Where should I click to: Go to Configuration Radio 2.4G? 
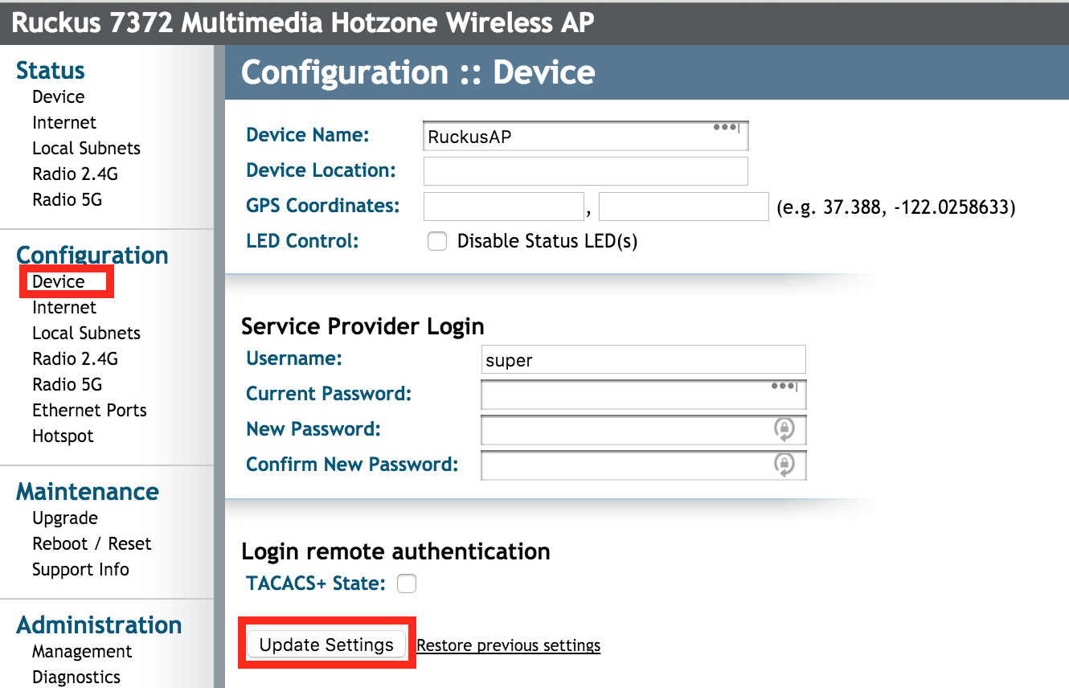[75, 358]
